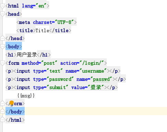
Task: Click the highlighted closing /body tag
Action: point(15,111)
